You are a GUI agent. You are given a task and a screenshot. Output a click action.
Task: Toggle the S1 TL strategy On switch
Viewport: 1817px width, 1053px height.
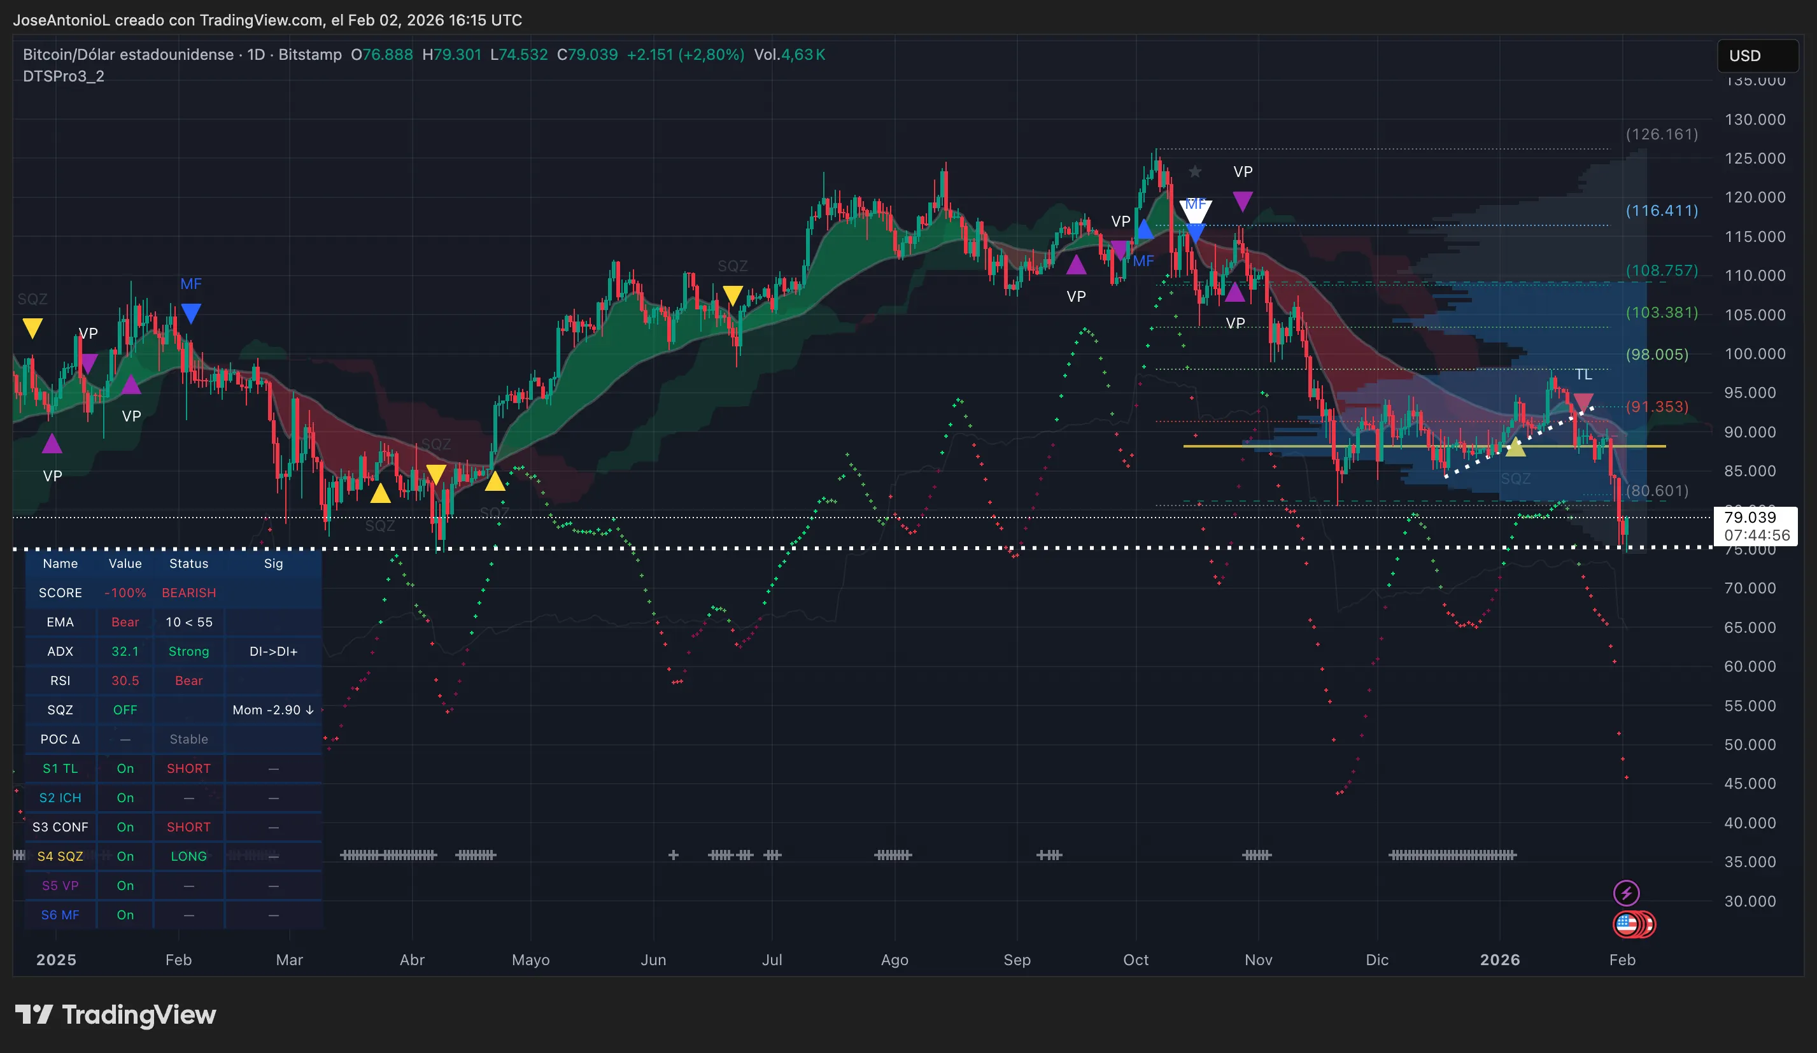(125, 768)
